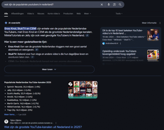Screen dimensions: 164x130
Task: Open the grootste YouTube-kanalen 2025 result
Action: click(43, 127)
